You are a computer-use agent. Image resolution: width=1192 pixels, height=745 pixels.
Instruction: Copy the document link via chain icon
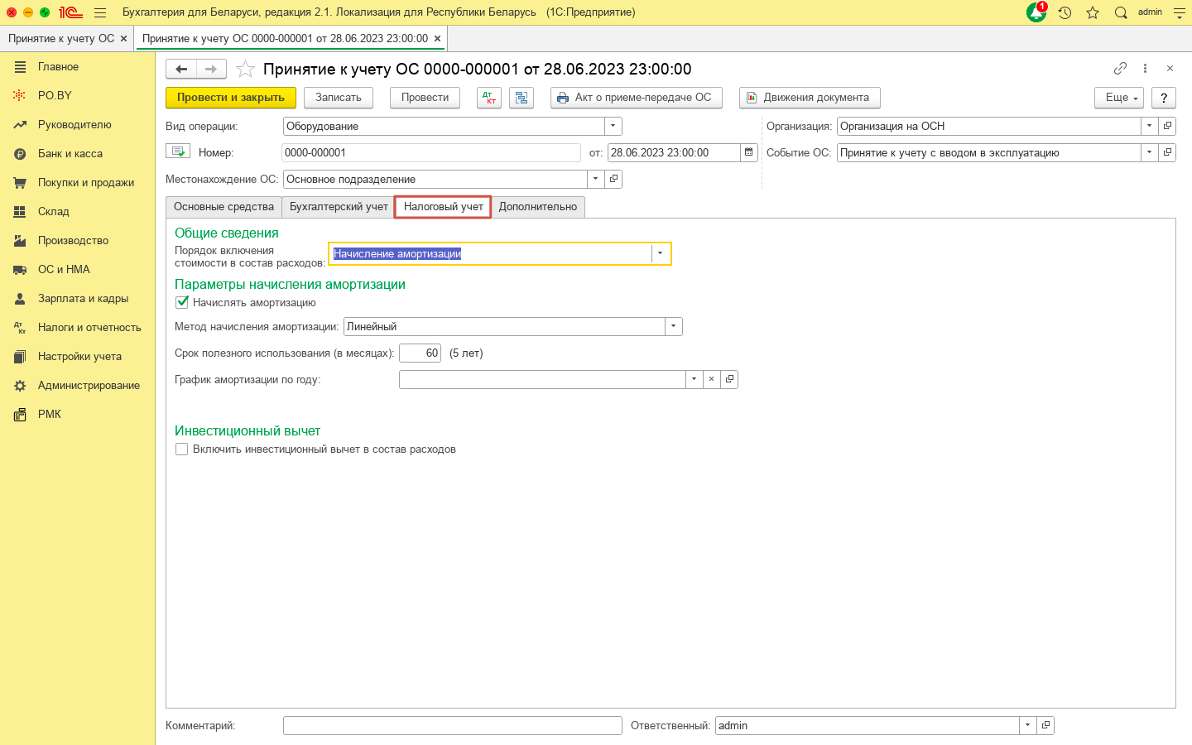point(1120,69)
